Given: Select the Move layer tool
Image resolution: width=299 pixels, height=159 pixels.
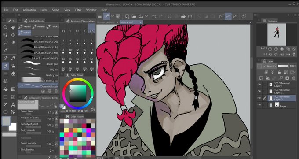Looking at the screenshot, I should (13, 35).
